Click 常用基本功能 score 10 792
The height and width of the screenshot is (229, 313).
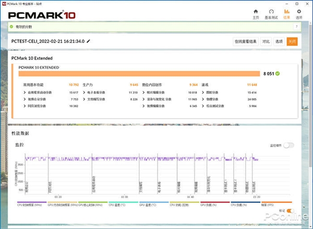pyautogui.click(x=74, y=85)
